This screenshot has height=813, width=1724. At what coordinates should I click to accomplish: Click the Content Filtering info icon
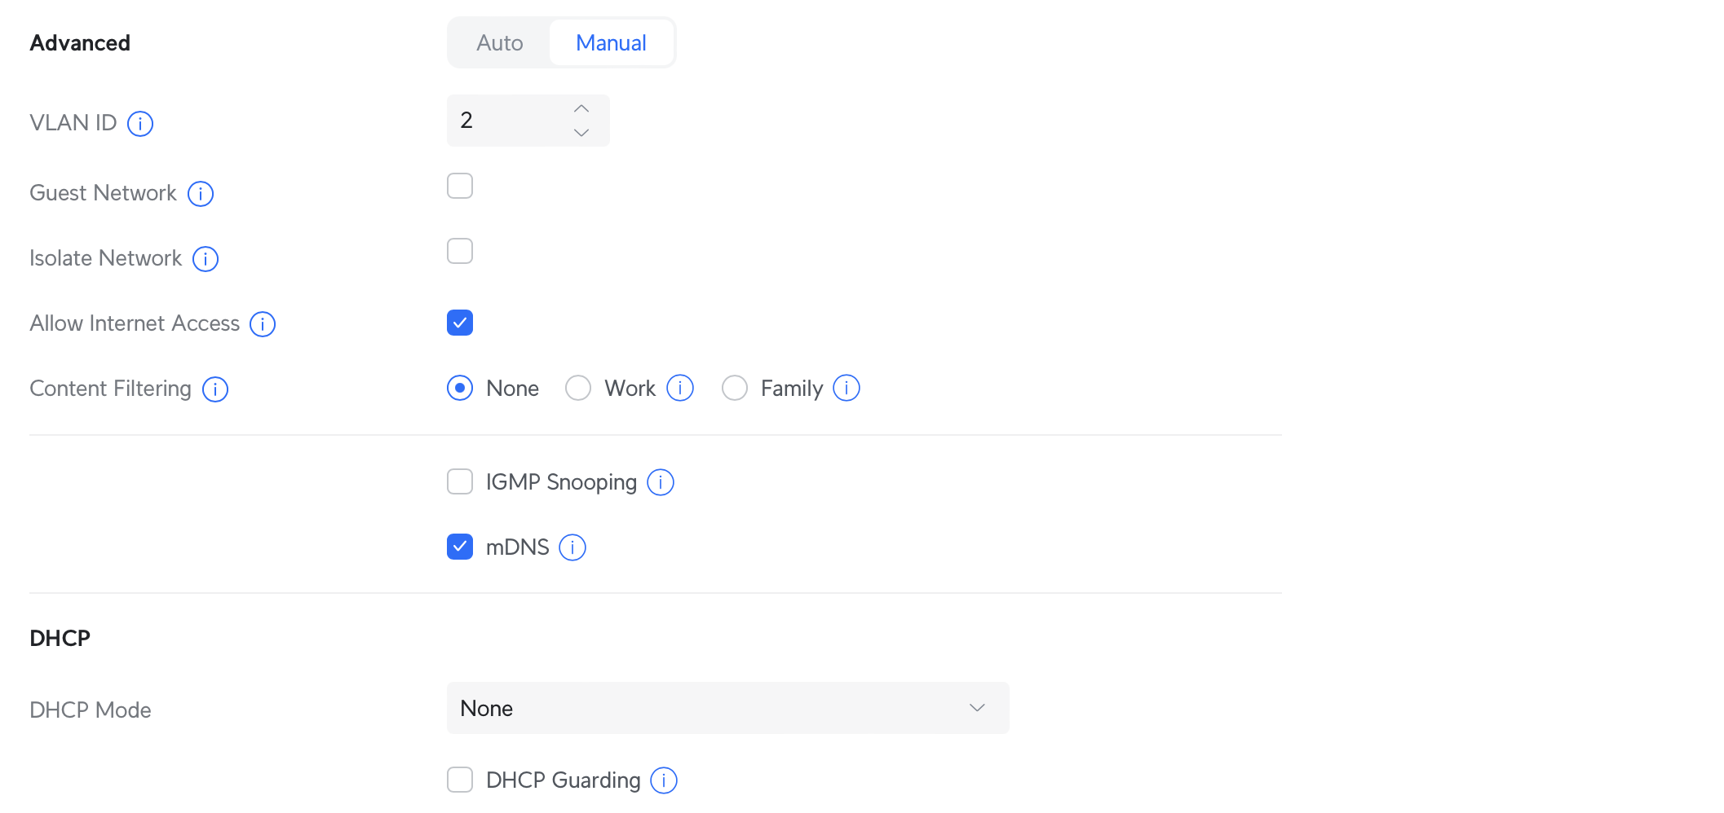click(215, 389)
